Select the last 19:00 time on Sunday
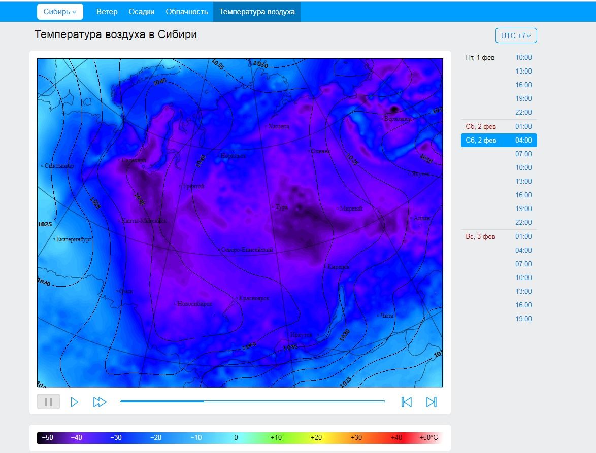 click(523, 319)
